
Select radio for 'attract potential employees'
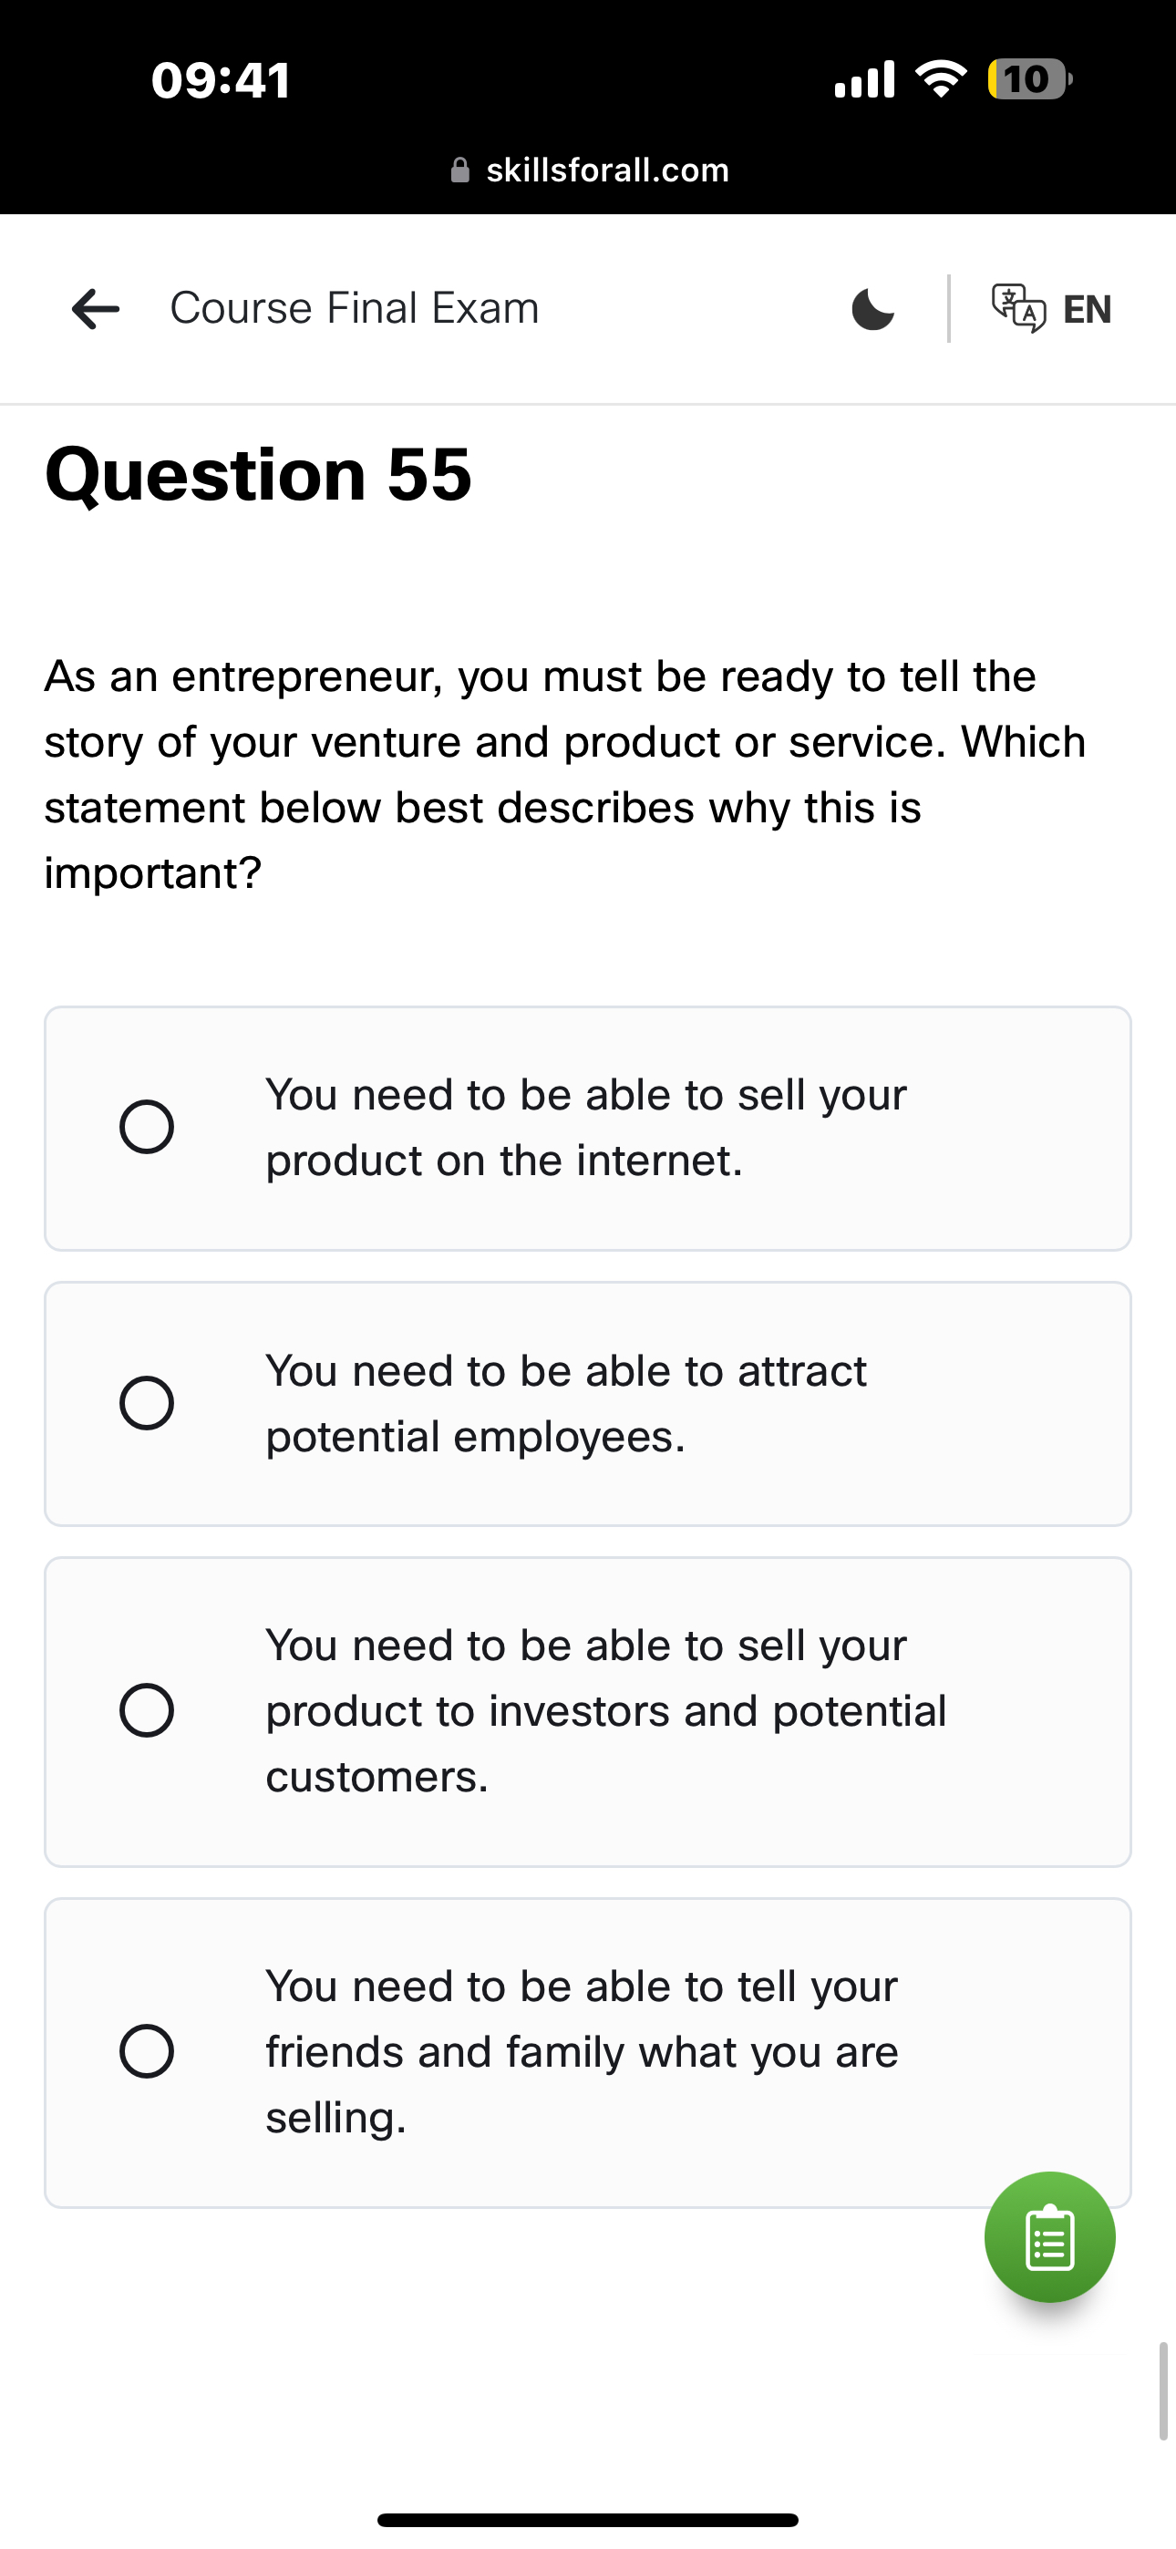pos(147,1403)
